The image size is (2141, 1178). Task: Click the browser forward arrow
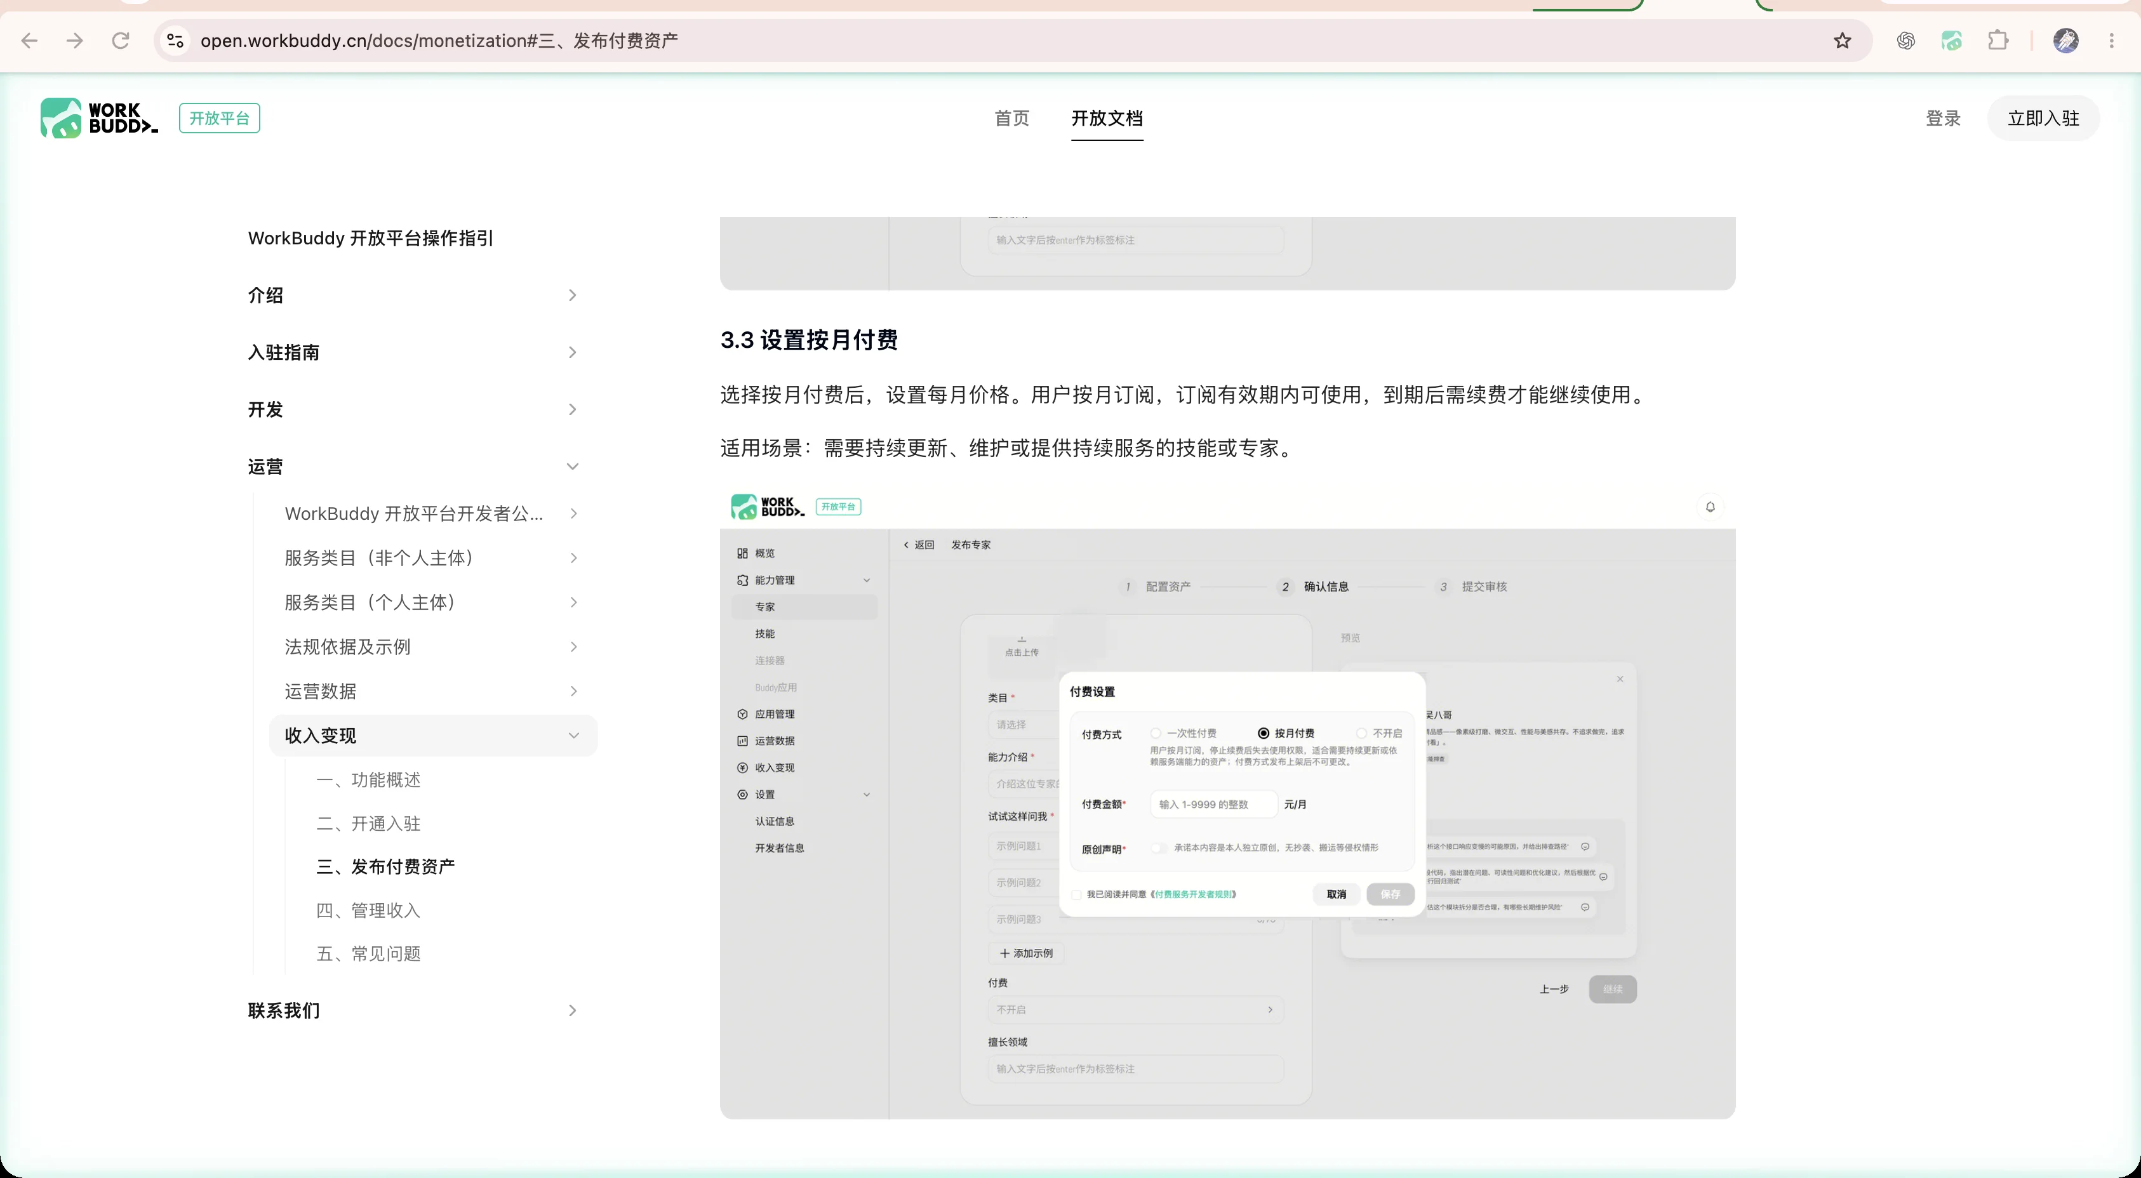click(75, 40)
